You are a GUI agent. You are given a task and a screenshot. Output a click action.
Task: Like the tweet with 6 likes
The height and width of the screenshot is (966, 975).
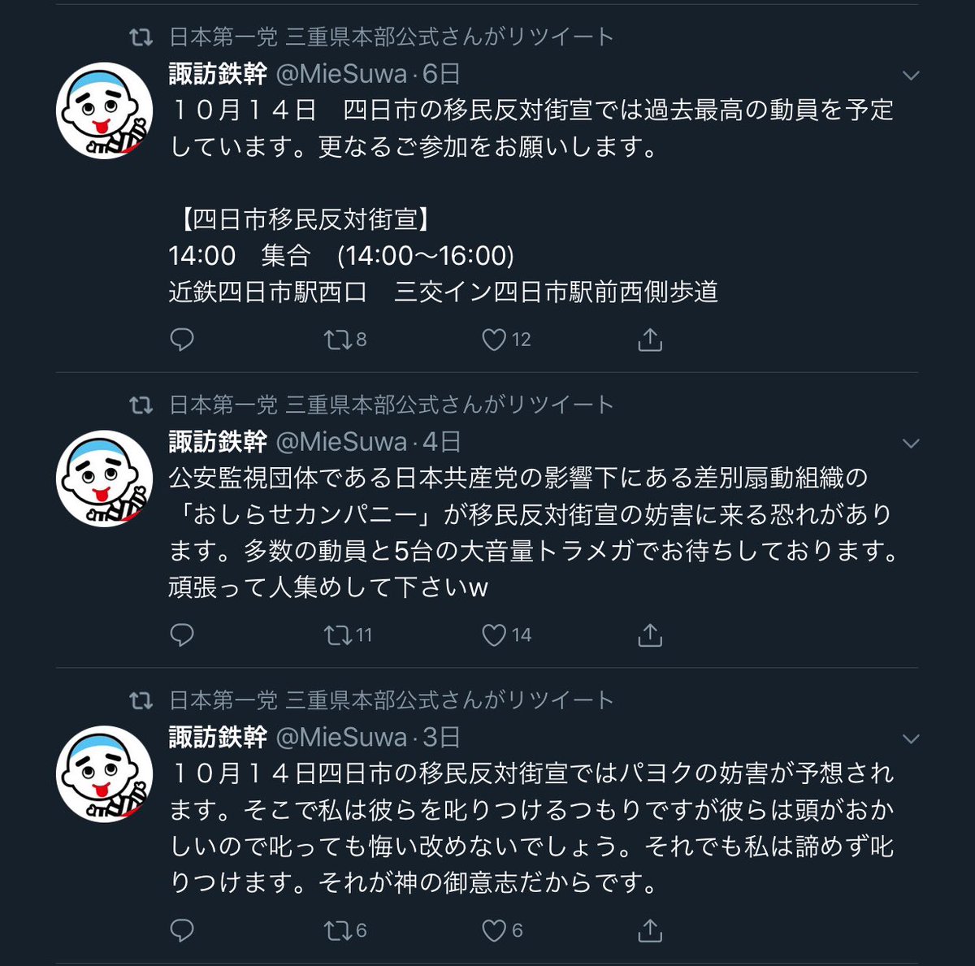click(502, 930)
